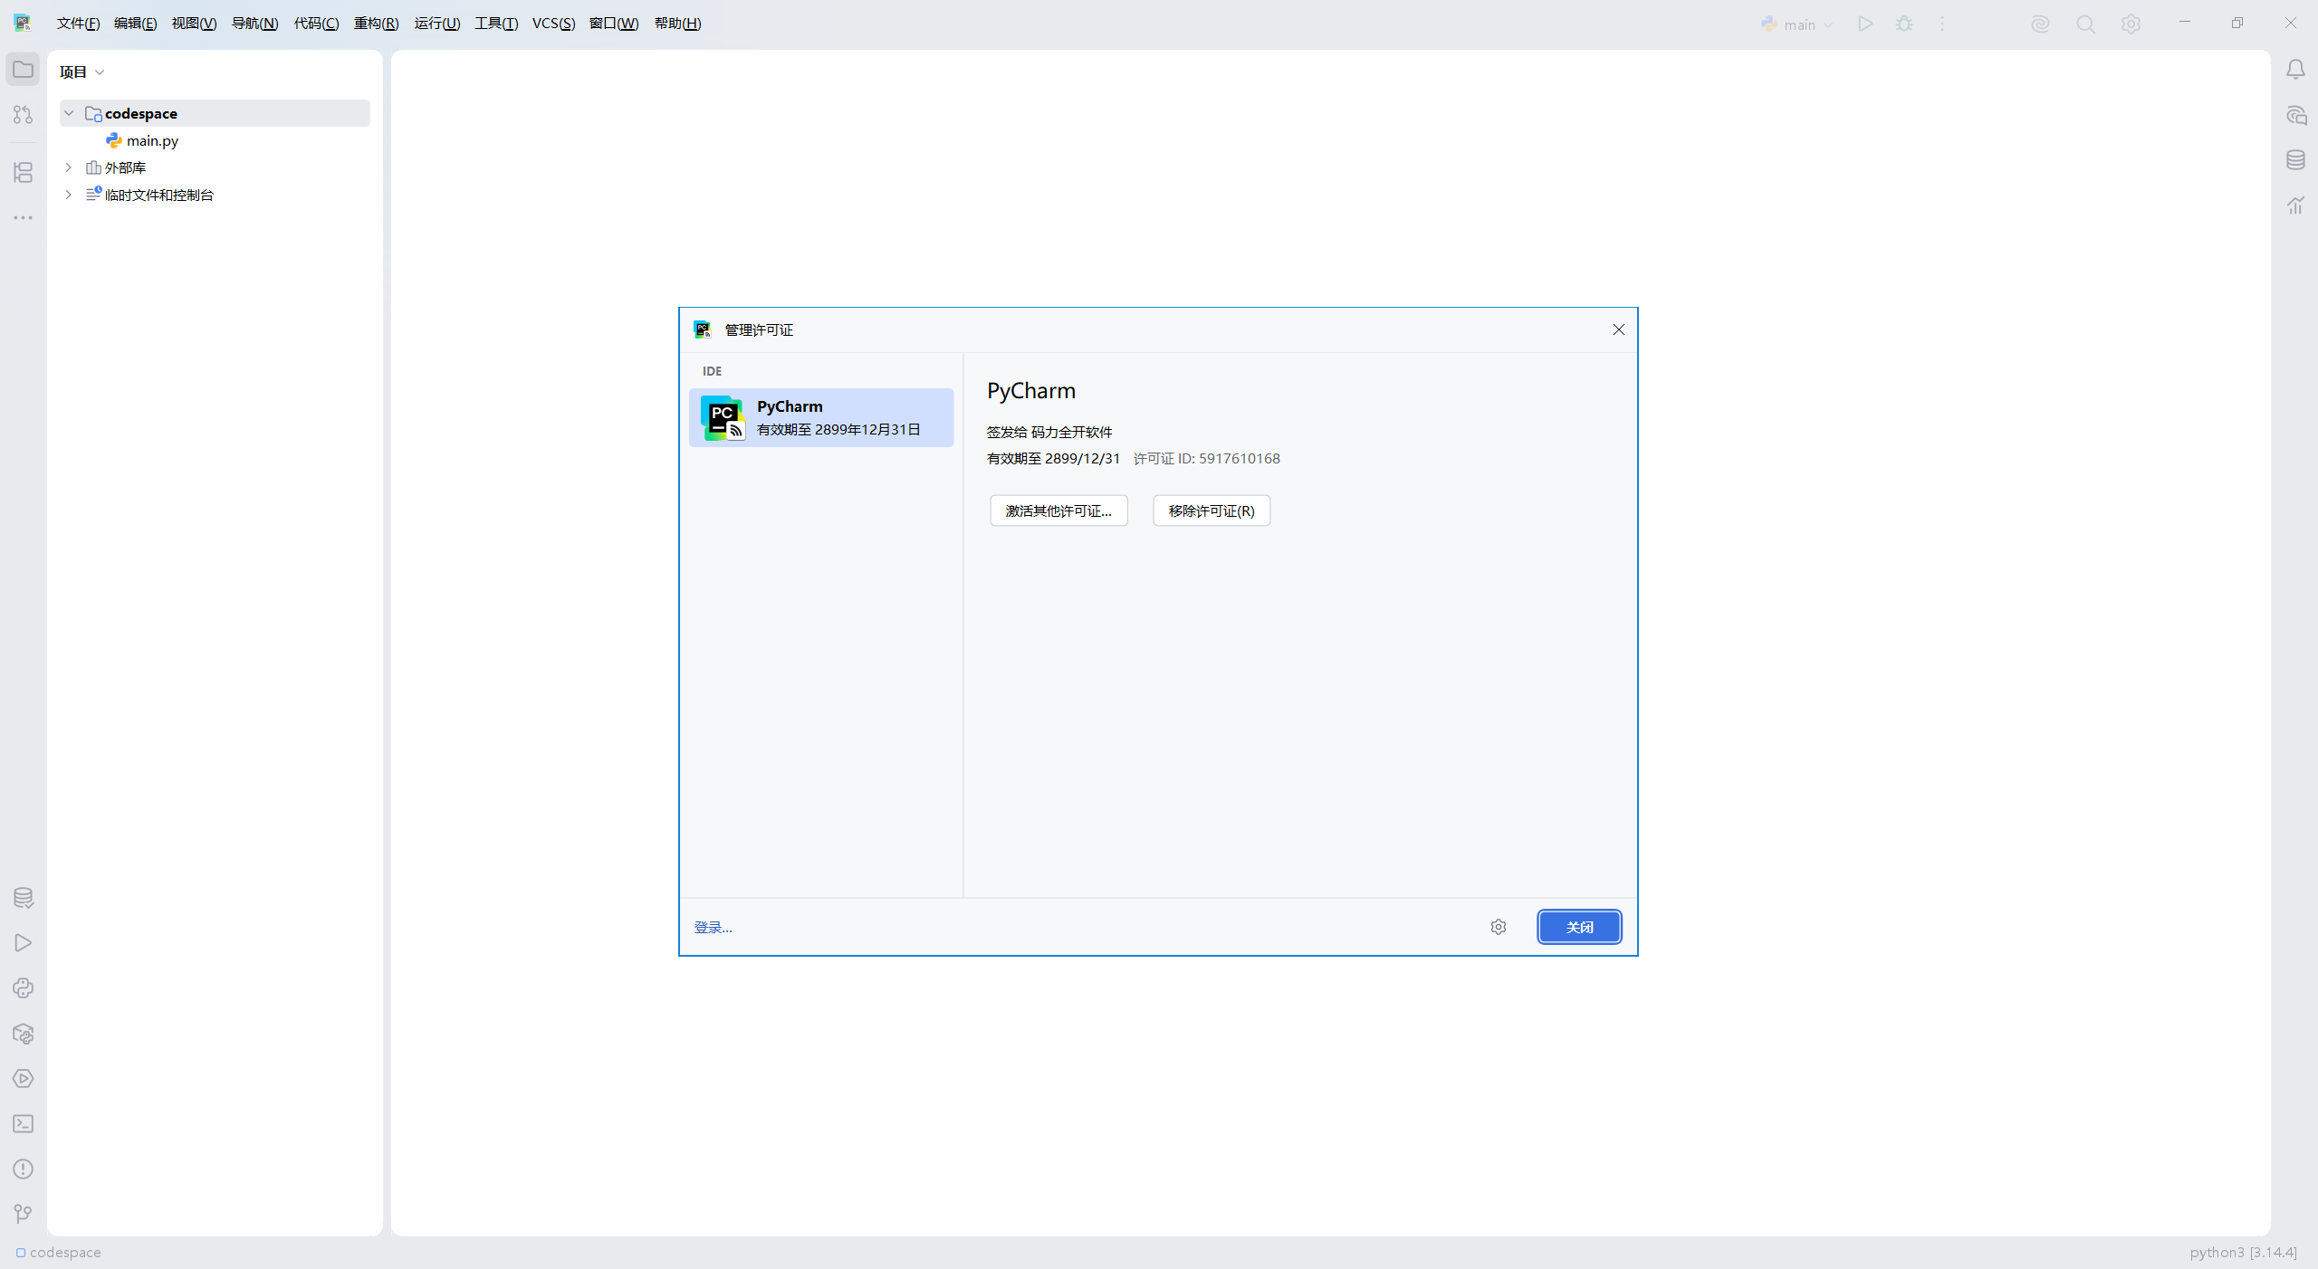
Task: Click the 外部库 tree label
Action: click(125, 167)
